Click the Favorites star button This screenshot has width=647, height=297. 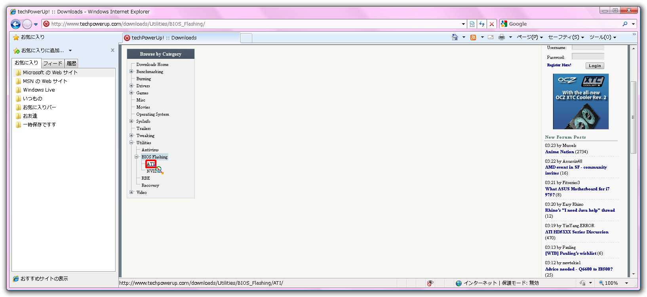pyautogui.click(x=29, y=37)
